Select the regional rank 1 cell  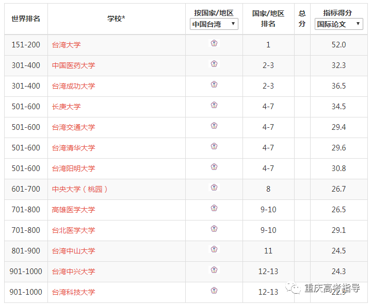click(x=268, y=45)
